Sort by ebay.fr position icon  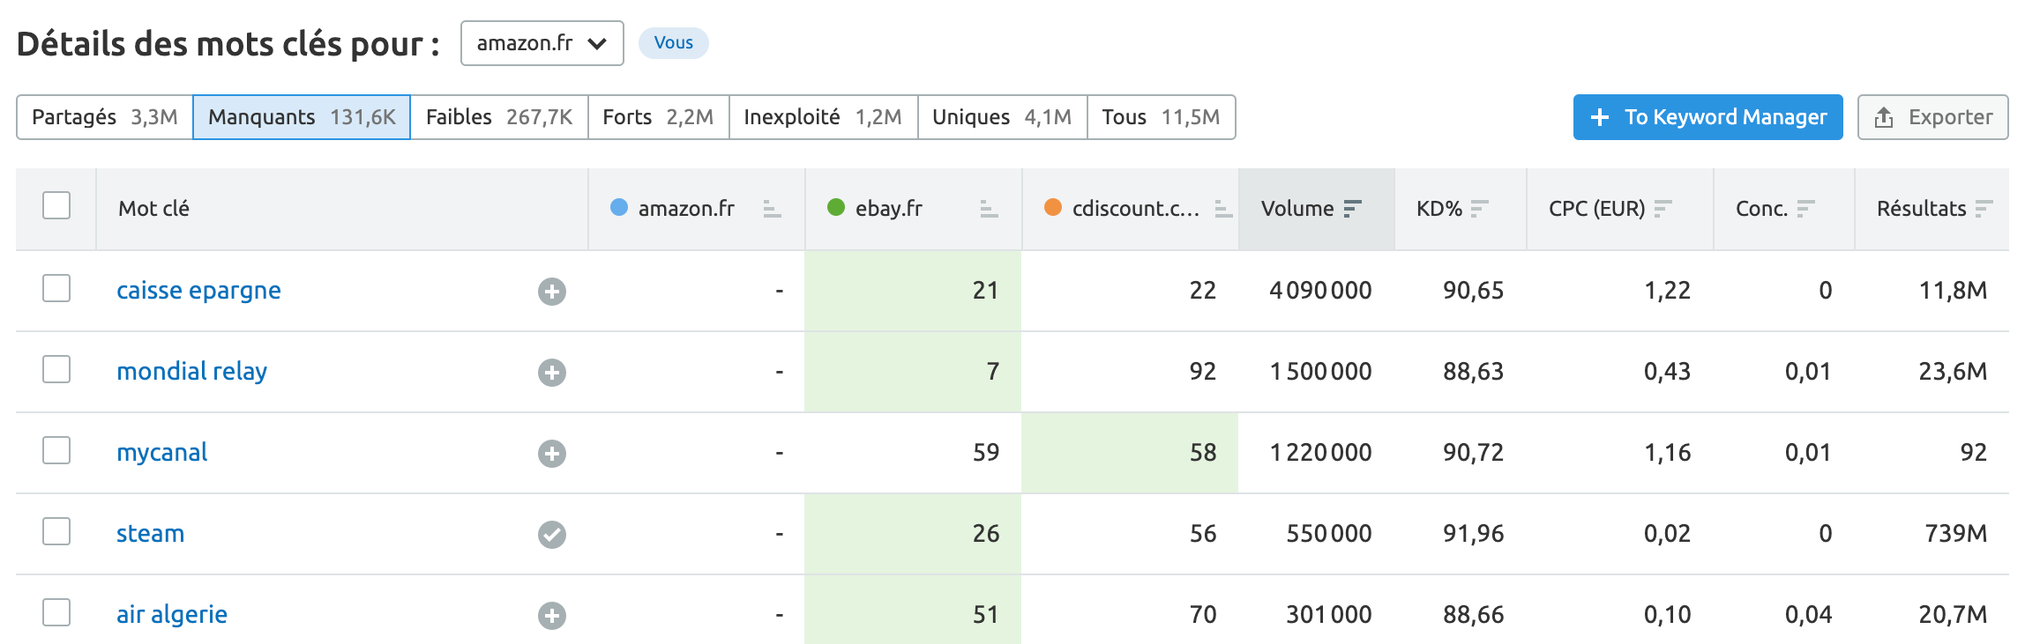coord(989,209)
